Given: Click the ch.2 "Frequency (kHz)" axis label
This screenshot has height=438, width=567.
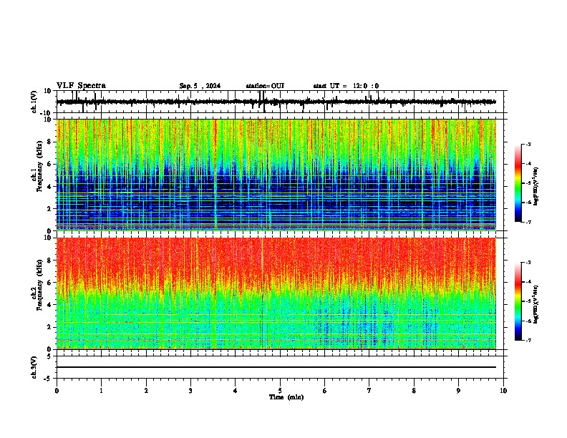Looking at the screenshot, I should point(39,285).
